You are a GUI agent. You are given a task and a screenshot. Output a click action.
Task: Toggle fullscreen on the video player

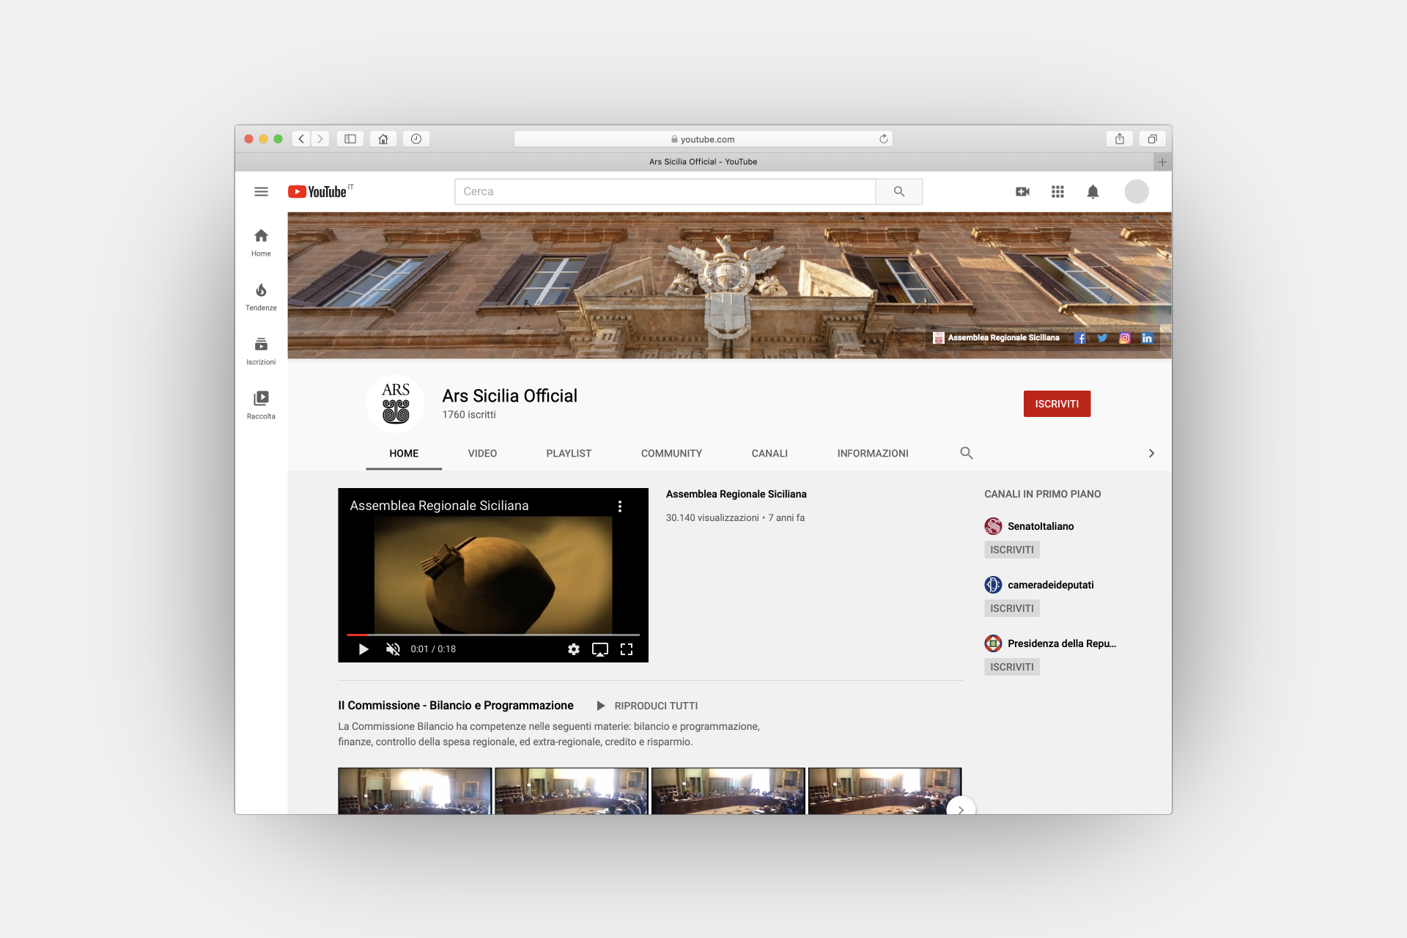coord(627,649)
